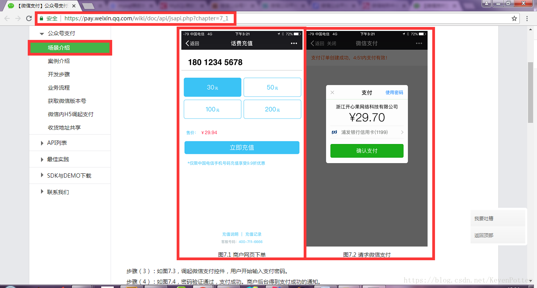The height and width of the screenshot is (288, 537).
Task: Click the 立即充值 button
Action: (242, 148)
